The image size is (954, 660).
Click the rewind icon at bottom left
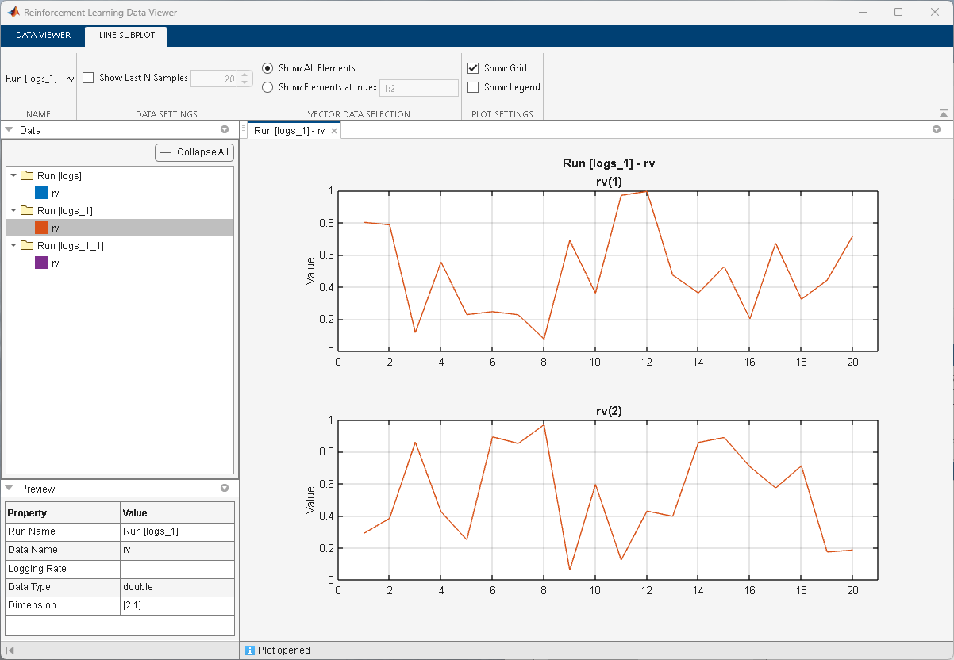(x=10, y=650)
